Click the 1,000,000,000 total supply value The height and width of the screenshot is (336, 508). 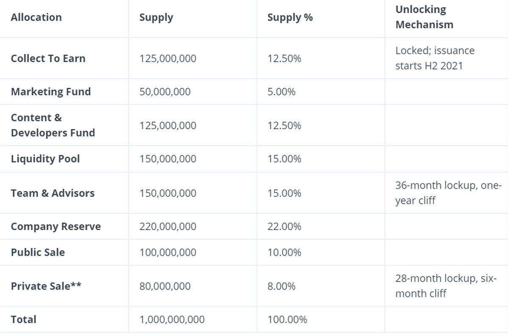[172, 319]
